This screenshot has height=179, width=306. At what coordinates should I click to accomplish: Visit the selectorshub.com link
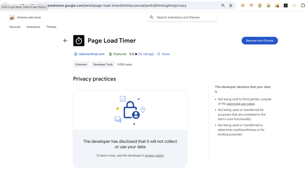(x=91, y=54)
